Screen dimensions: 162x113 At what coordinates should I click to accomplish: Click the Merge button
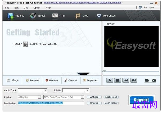click(x=13, y=80)
